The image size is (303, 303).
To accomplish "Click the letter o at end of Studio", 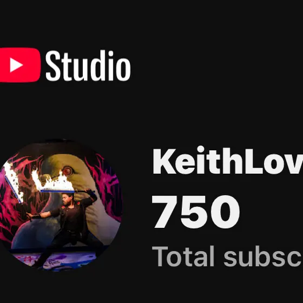I will click(123, 69).
